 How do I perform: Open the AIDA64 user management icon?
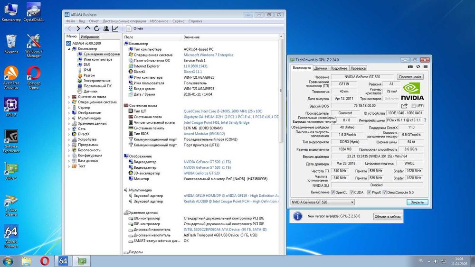(x=106, y=28)
